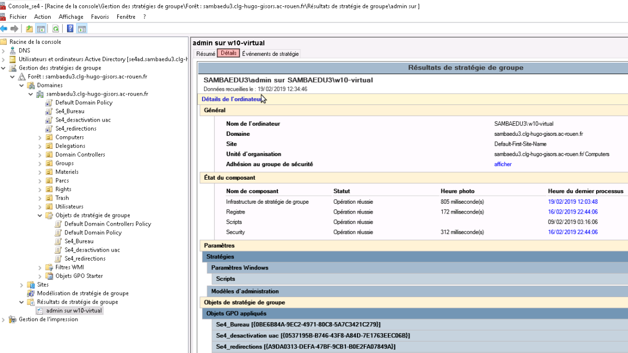Image resolution: width=628 pixels, height=353 pixels.
Task: Open the Fenêtre menu
Action: point(126,17)
